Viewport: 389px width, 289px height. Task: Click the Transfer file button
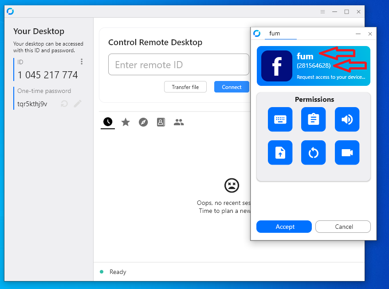185,87
